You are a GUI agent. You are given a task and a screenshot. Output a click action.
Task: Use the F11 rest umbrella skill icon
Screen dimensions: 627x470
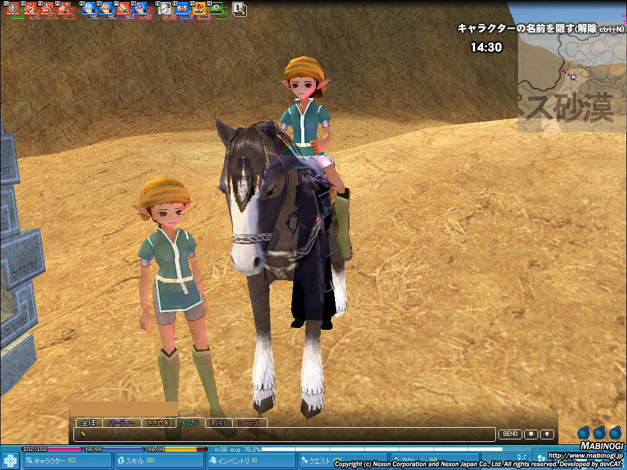click(199, 8)
